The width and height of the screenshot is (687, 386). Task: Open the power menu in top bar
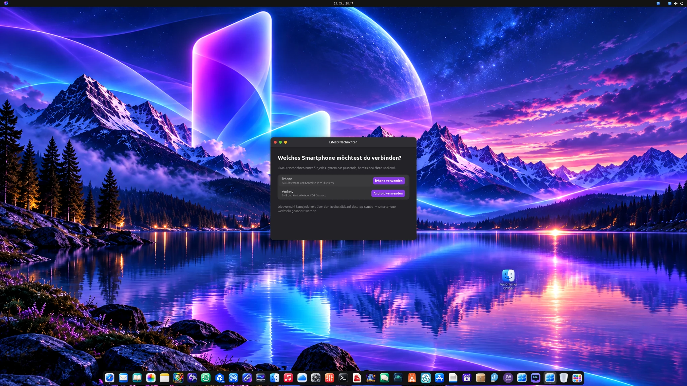pos(682,3)
